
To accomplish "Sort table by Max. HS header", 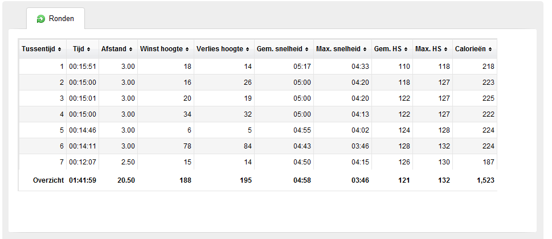I will point(433,49).
